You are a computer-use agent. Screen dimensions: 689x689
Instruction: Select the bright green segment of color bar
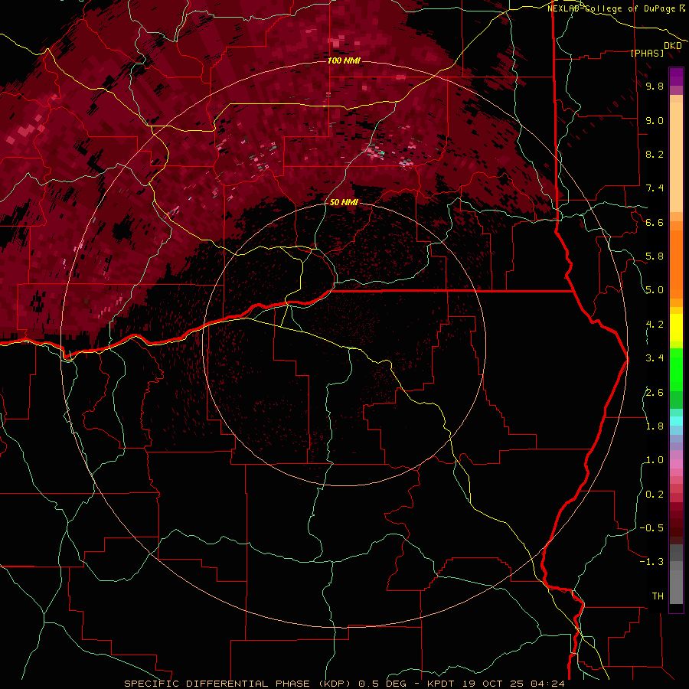[676, 369]
